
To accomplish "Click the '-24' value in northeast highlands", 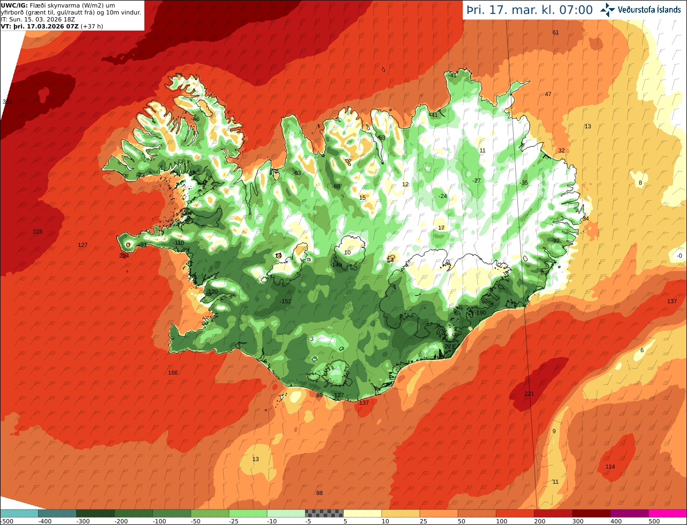I will tap(442, 196).
